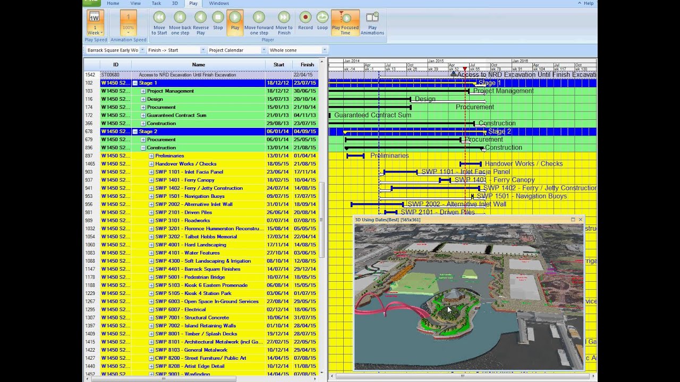Close the 3D Using Dates window
Screen dimensions: 680x382
click(x=580, y=220)
